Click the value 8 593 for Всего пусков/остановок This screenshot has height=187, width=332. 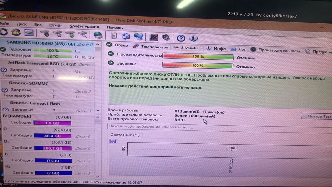pyautogui.click(x=180, y=120)
